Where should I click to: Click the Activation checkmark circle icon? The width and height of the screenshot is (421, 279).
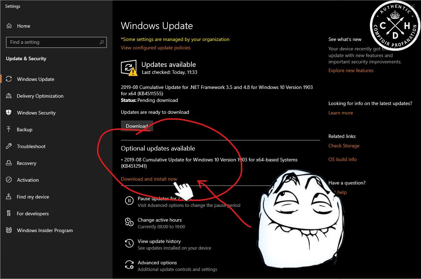pyautogui.click(x=9, y=180)
